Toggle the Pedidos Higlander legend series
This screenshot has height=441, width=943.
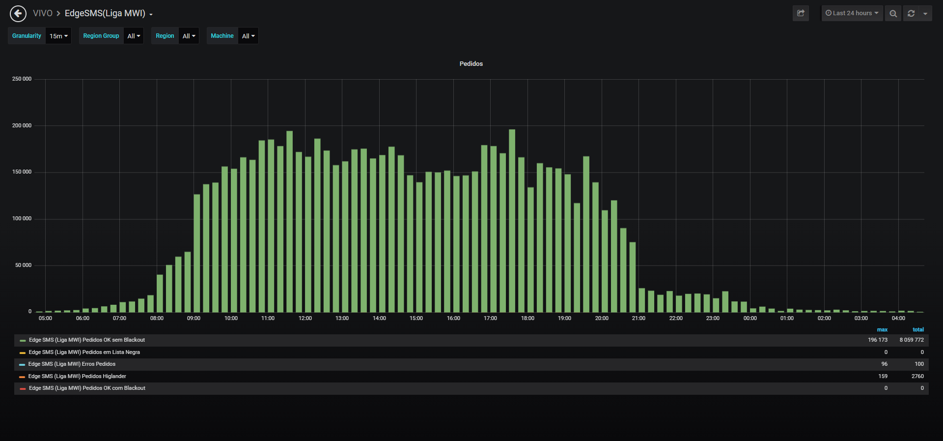click(77, 376)
